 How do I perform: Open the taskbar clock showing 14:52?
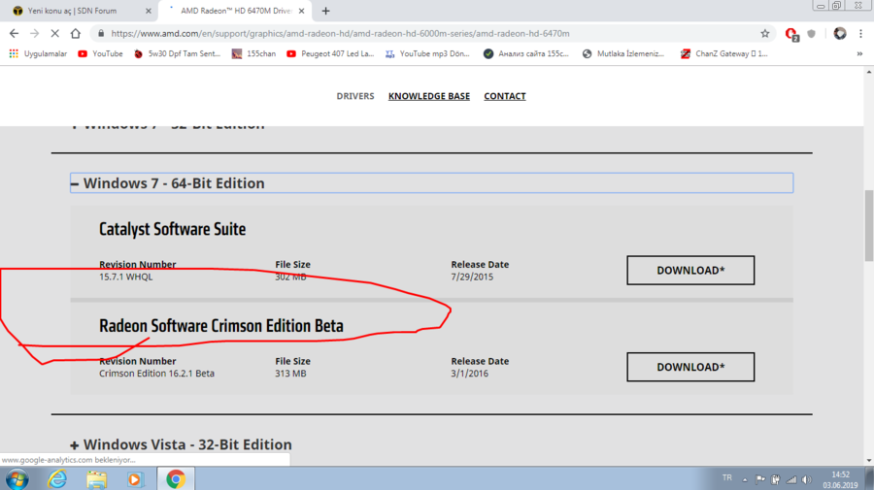coord(841,479)
